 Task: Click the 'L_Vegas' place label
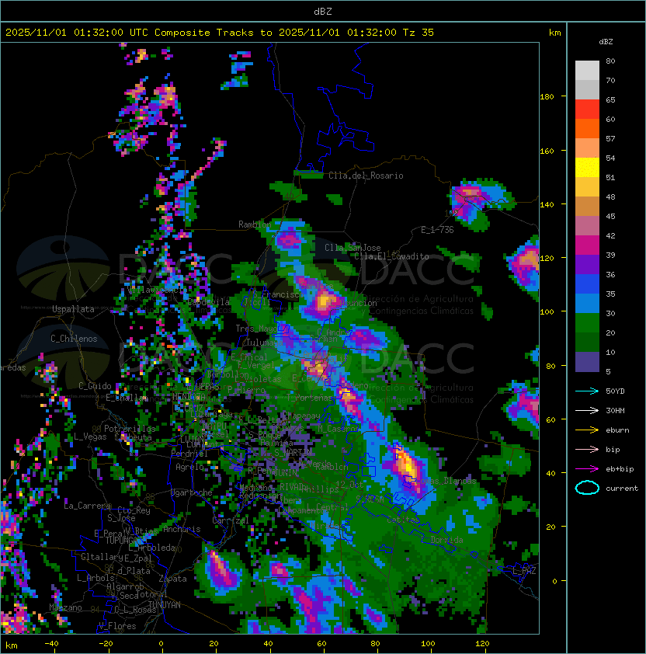pyautogui.click(x=90, y=437)
